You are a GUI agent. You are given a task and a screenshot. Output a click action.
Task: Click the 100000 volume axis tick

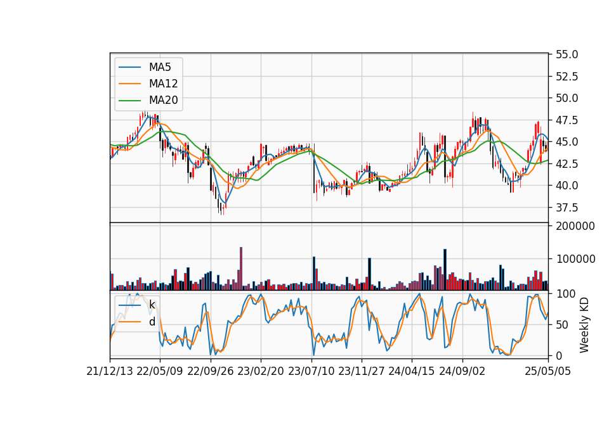point(575,259)
